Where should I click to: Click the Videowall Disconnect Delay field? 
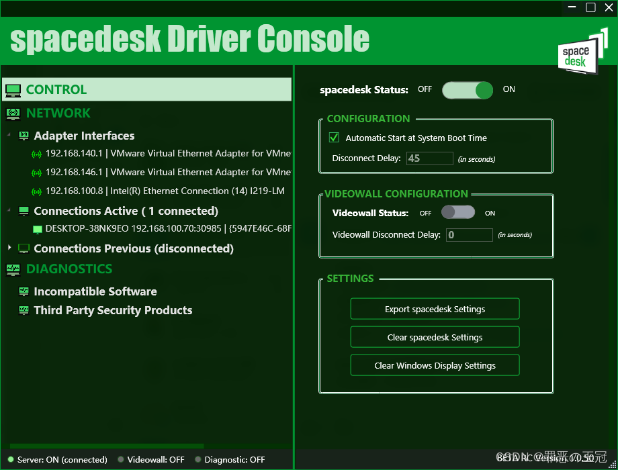469,235
